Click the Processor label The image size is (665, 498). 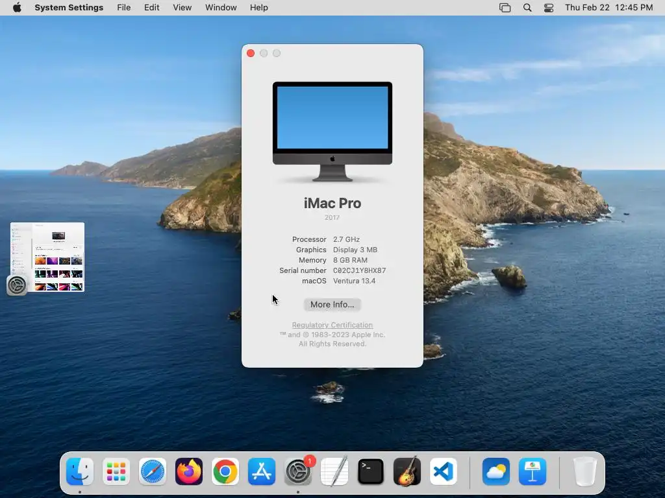point(309,239)
